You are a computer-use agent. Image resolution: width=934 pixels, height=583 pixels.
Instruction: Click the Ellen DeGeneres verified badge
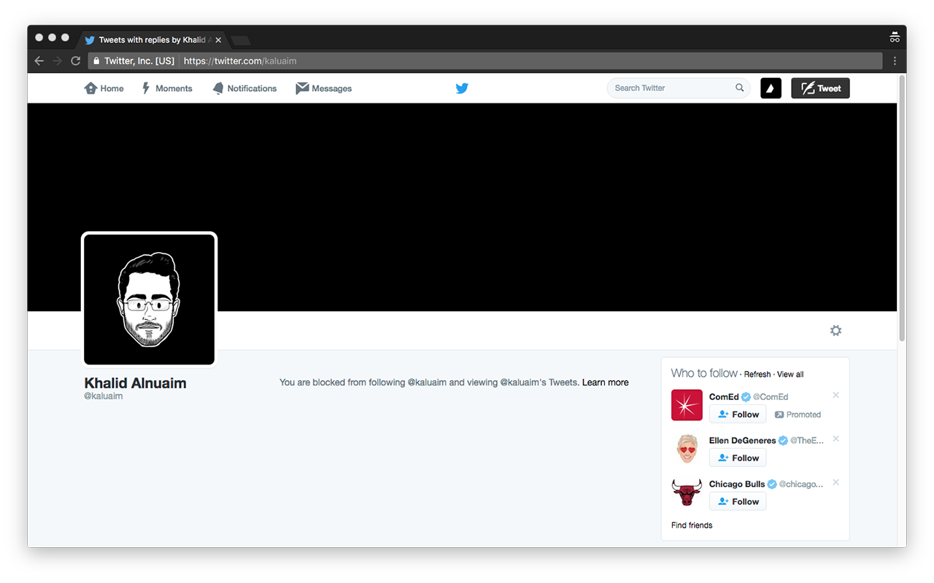[x=783, y=441]
